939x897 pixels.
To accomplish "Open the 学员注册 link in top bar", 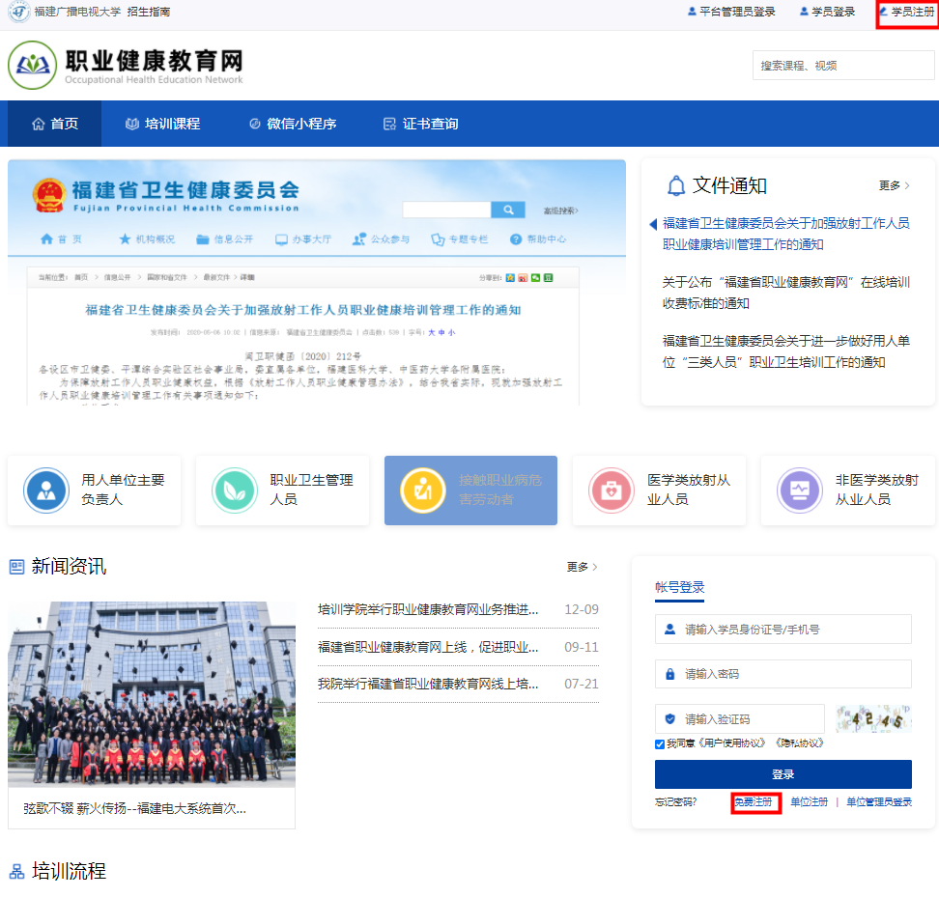I will click(906, 13).
